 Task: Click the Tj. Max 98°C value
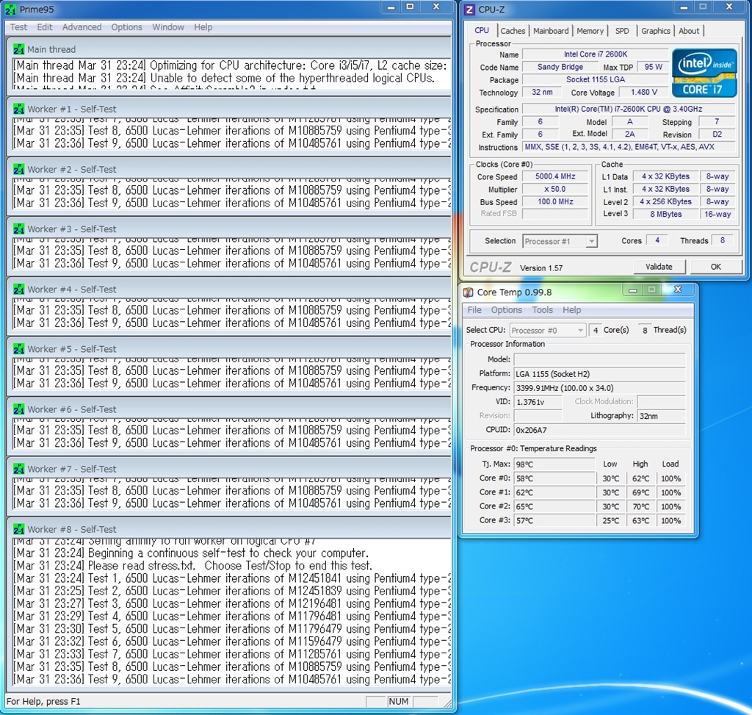click(x=554, y=464)
